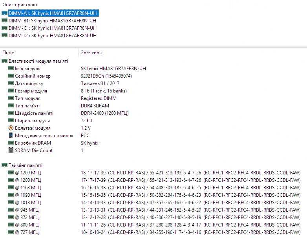Select the 'Вольтаж модуля' field label
Screen dimensions: 307x241
[33, 128]
